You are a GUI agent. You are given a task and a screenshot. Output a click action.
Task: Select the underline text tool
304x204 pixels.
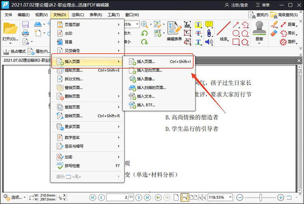coord(198,42)
